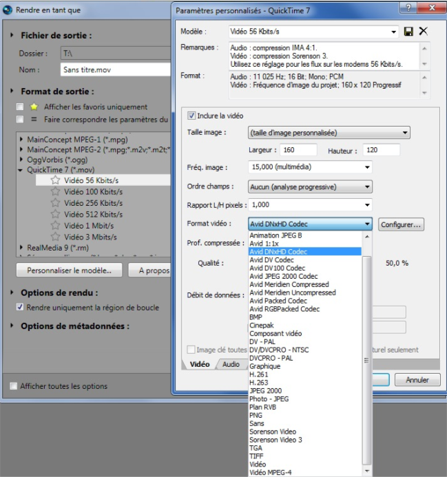Click the delete template X icon
Image resolution: width=447 pixels, height=477 pixels.
[423, 32]
